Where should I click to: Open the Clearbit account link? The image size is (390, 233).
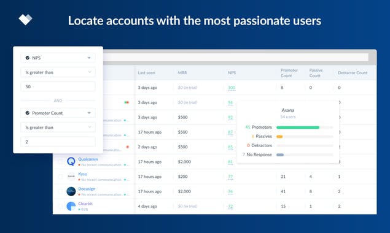point(85,204)
